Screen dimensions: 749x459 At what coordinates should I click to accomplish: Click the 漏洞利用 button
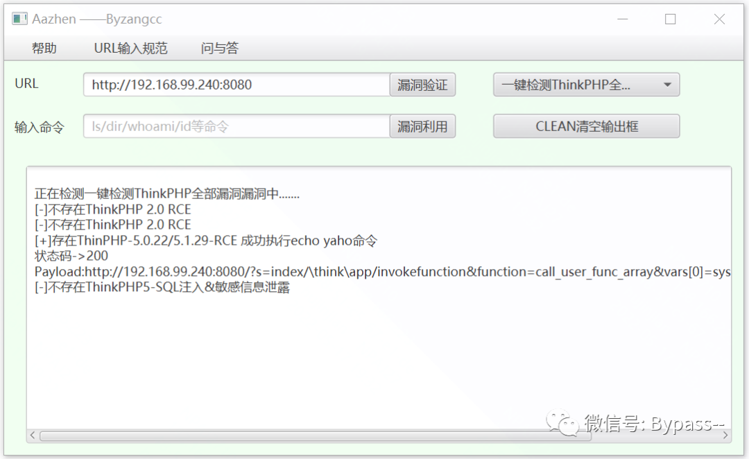tap(422, 127)
